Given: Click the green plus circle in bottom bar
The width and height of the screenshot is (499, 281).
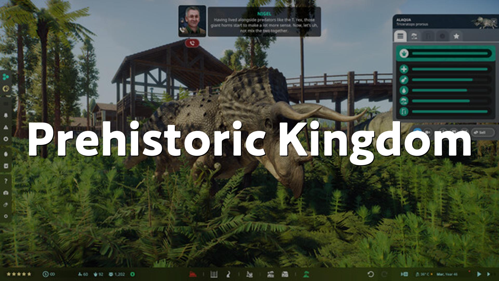Looking at the screenshot, I should tap(133, 274).
